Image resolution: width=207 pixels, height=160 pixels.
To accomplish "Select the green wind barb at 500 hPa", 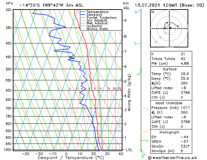I will (141, 69).
